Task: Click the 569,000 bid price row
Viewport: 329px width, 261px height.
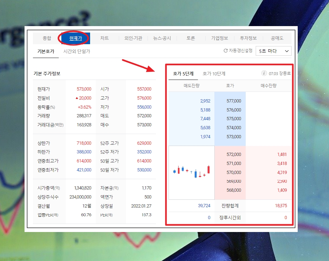Action: [x=234, y=181]
